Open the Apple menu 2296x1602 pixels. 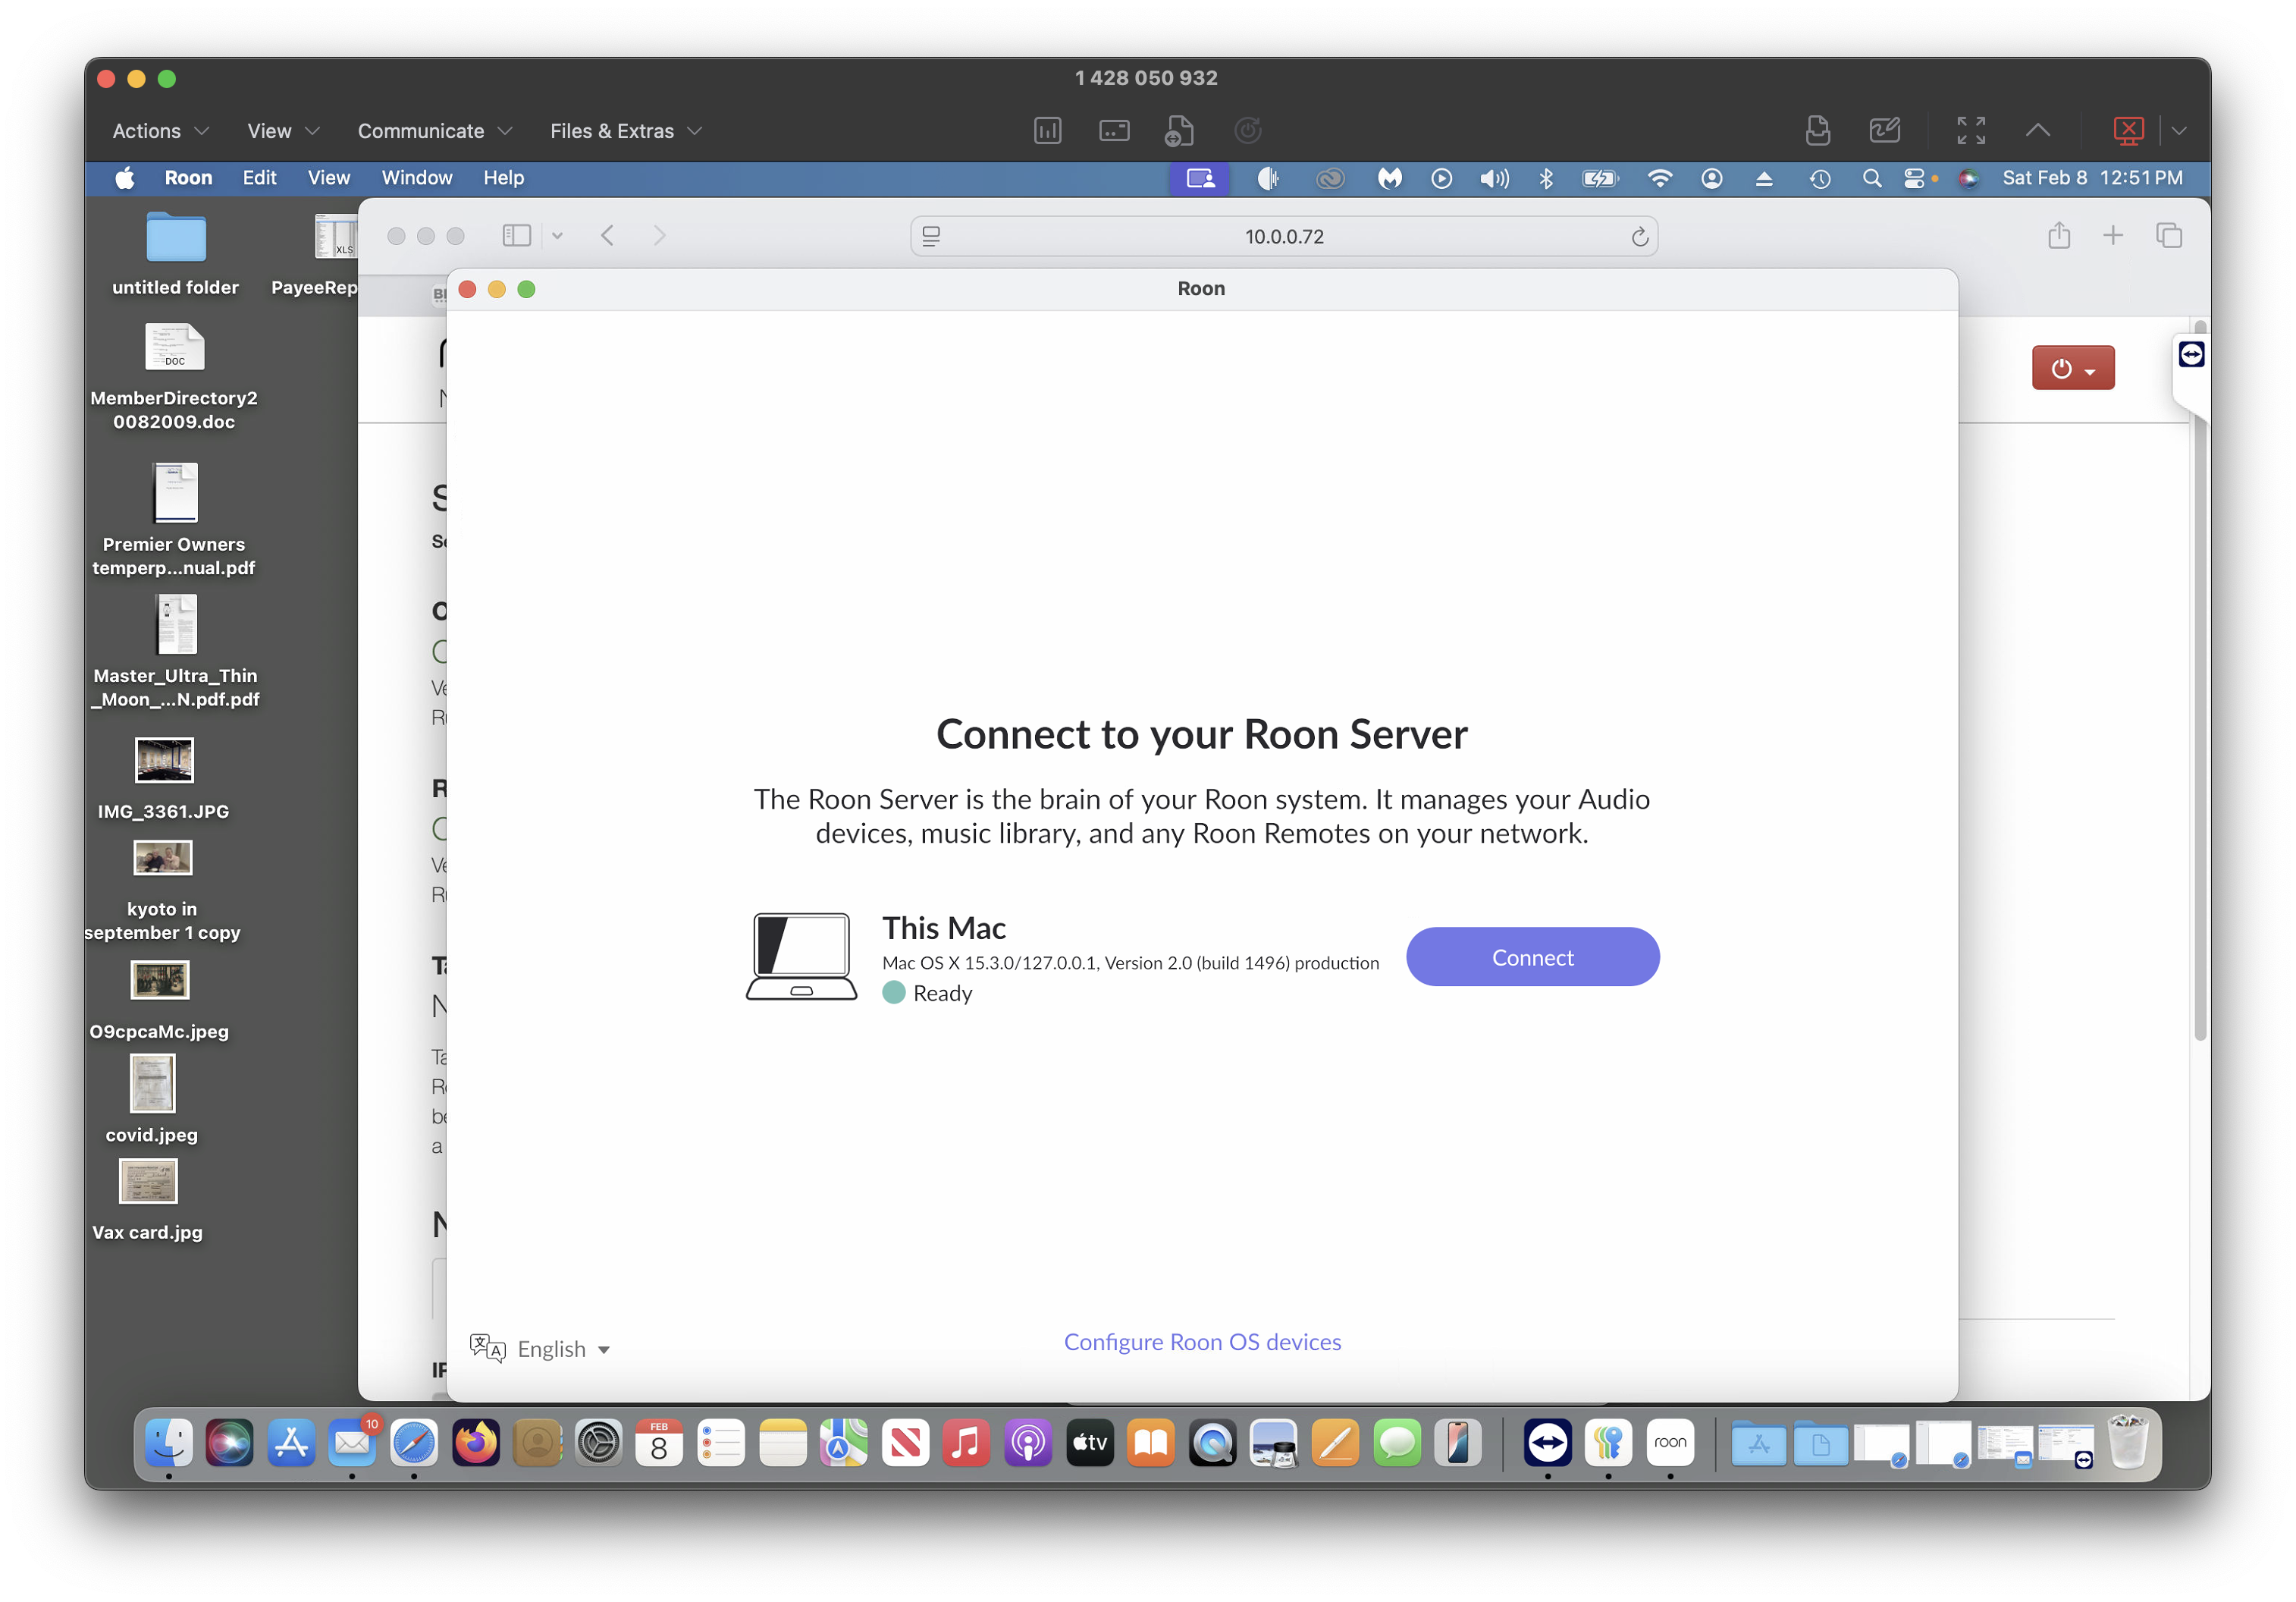125,178
